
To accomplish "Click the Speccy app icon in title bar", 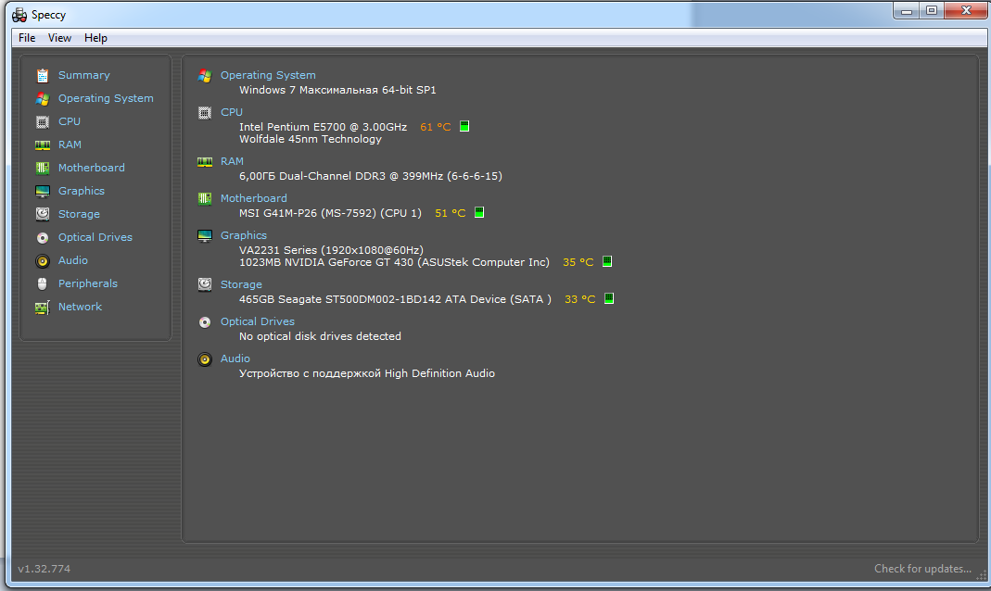I will click(19, 15).
